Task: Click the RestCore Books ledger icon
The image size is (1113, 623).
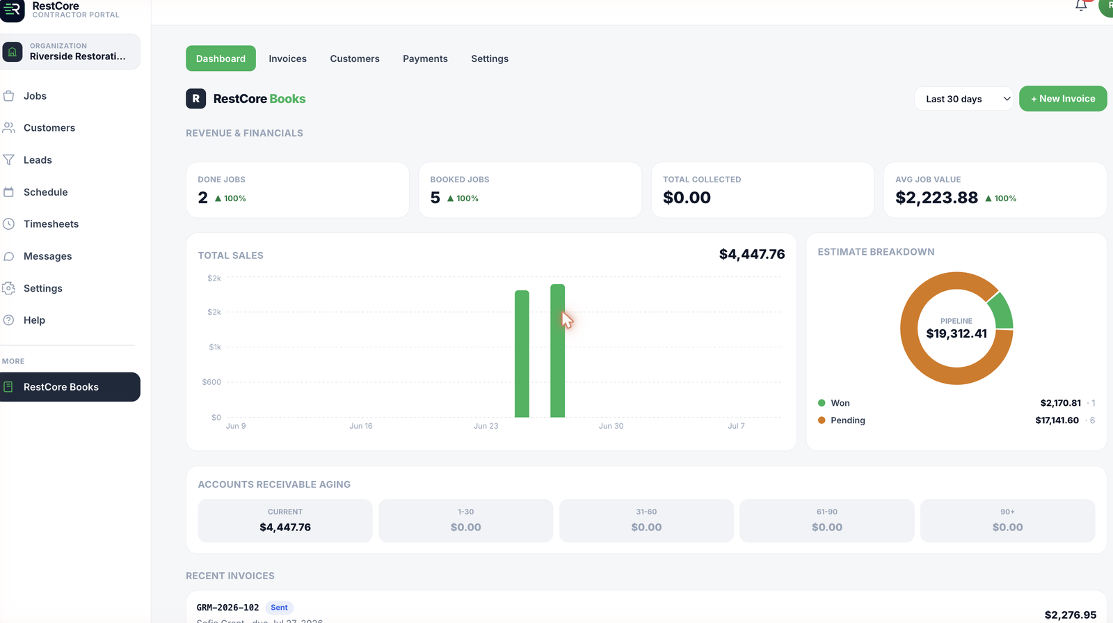Action: point(8,387)
